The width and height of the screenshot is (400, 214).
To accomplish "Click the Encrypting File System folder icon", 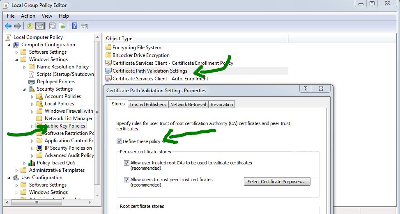I will pos(108,48).
